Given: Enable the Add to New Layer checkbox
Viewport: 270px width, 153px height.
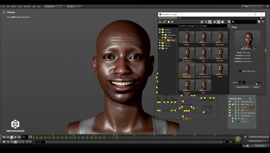Looking at the screenshot, I should (x=240, y=71).
